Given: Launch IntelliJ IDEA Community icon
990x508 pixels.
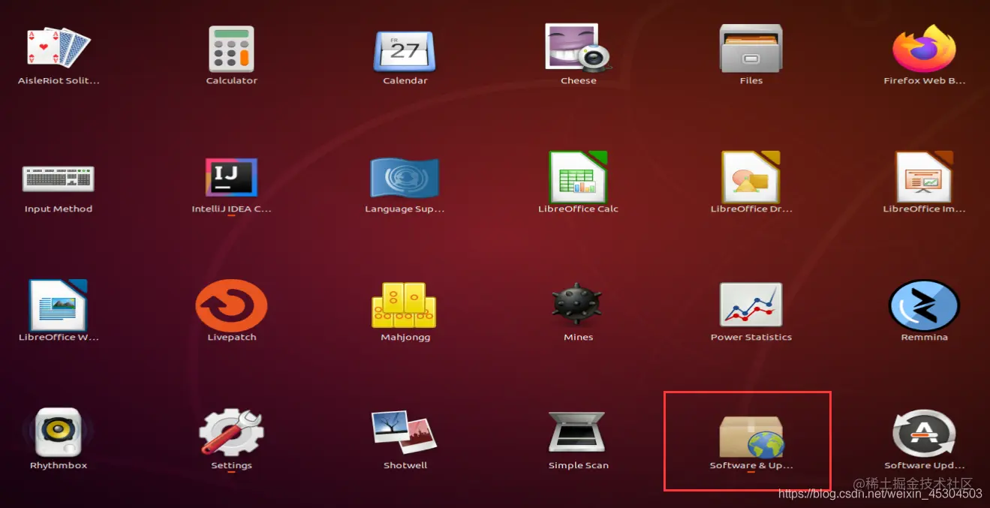Looking at the screenshot, I should pos(231,177).
